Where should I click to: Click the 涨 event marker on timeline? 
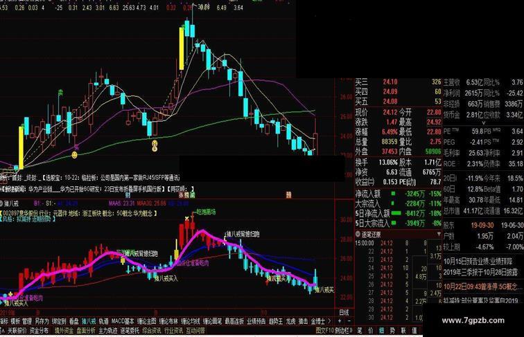tap(182, 195)
